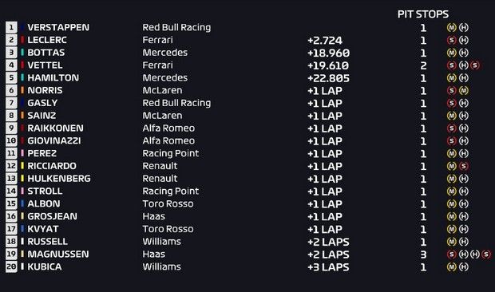This screenshot has height=292, width=495.
Task: Select Ricciardo's soft tyre icon
Action: pos(463,166)
